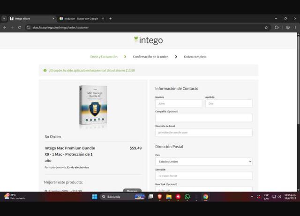This screenshot has width=300, height=216.
Task: Open Task View from the taskbar
Action: (150, 197)
